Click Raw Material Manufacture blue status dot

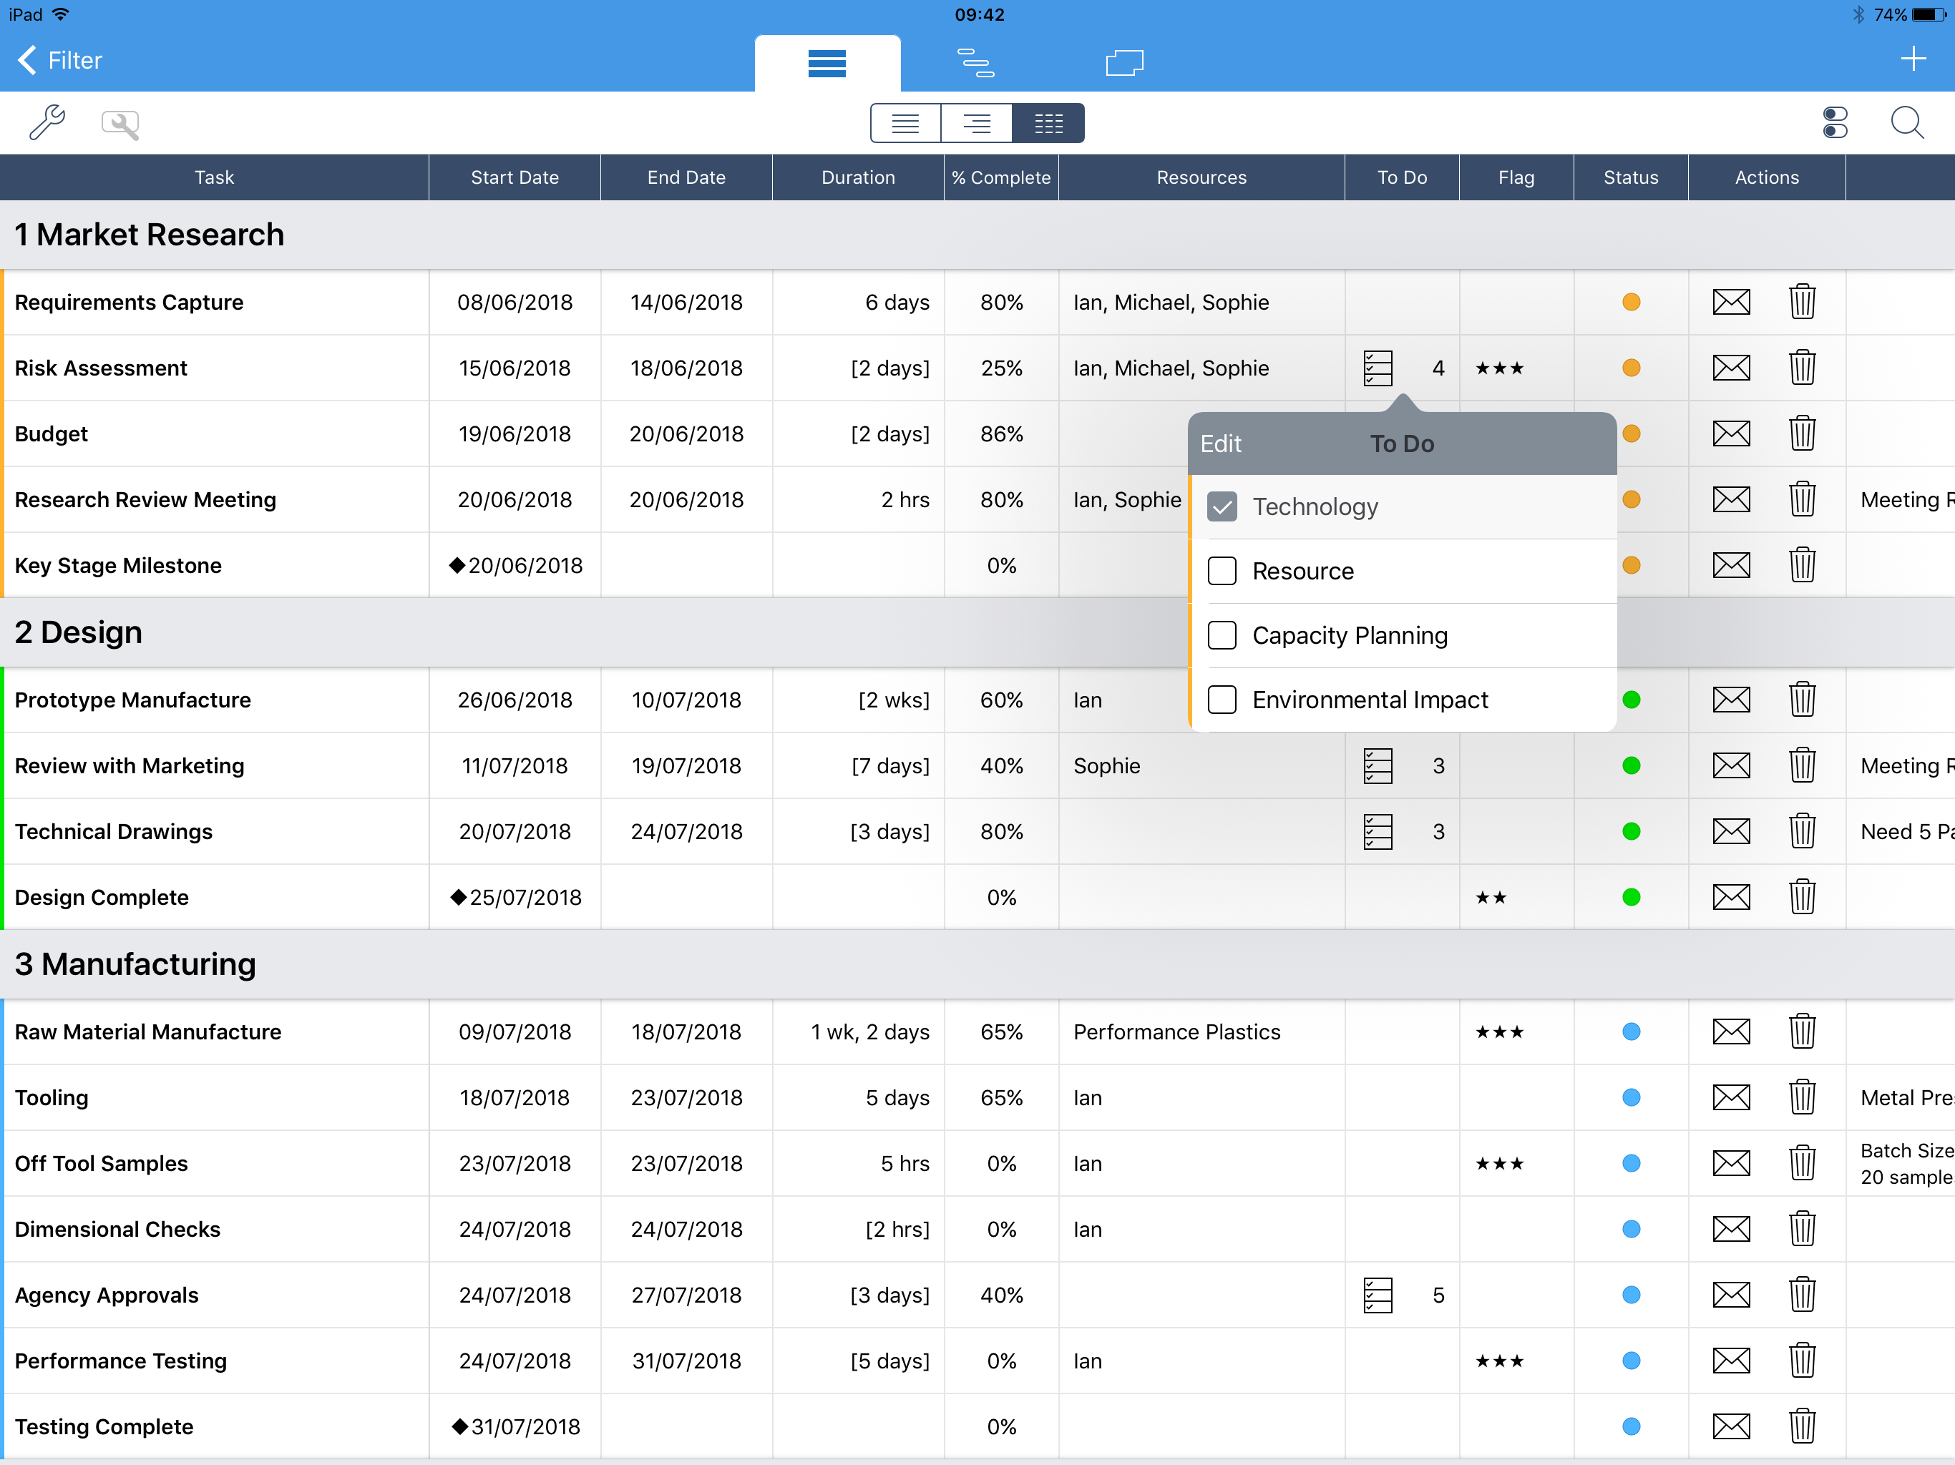coord(1631,1032)
